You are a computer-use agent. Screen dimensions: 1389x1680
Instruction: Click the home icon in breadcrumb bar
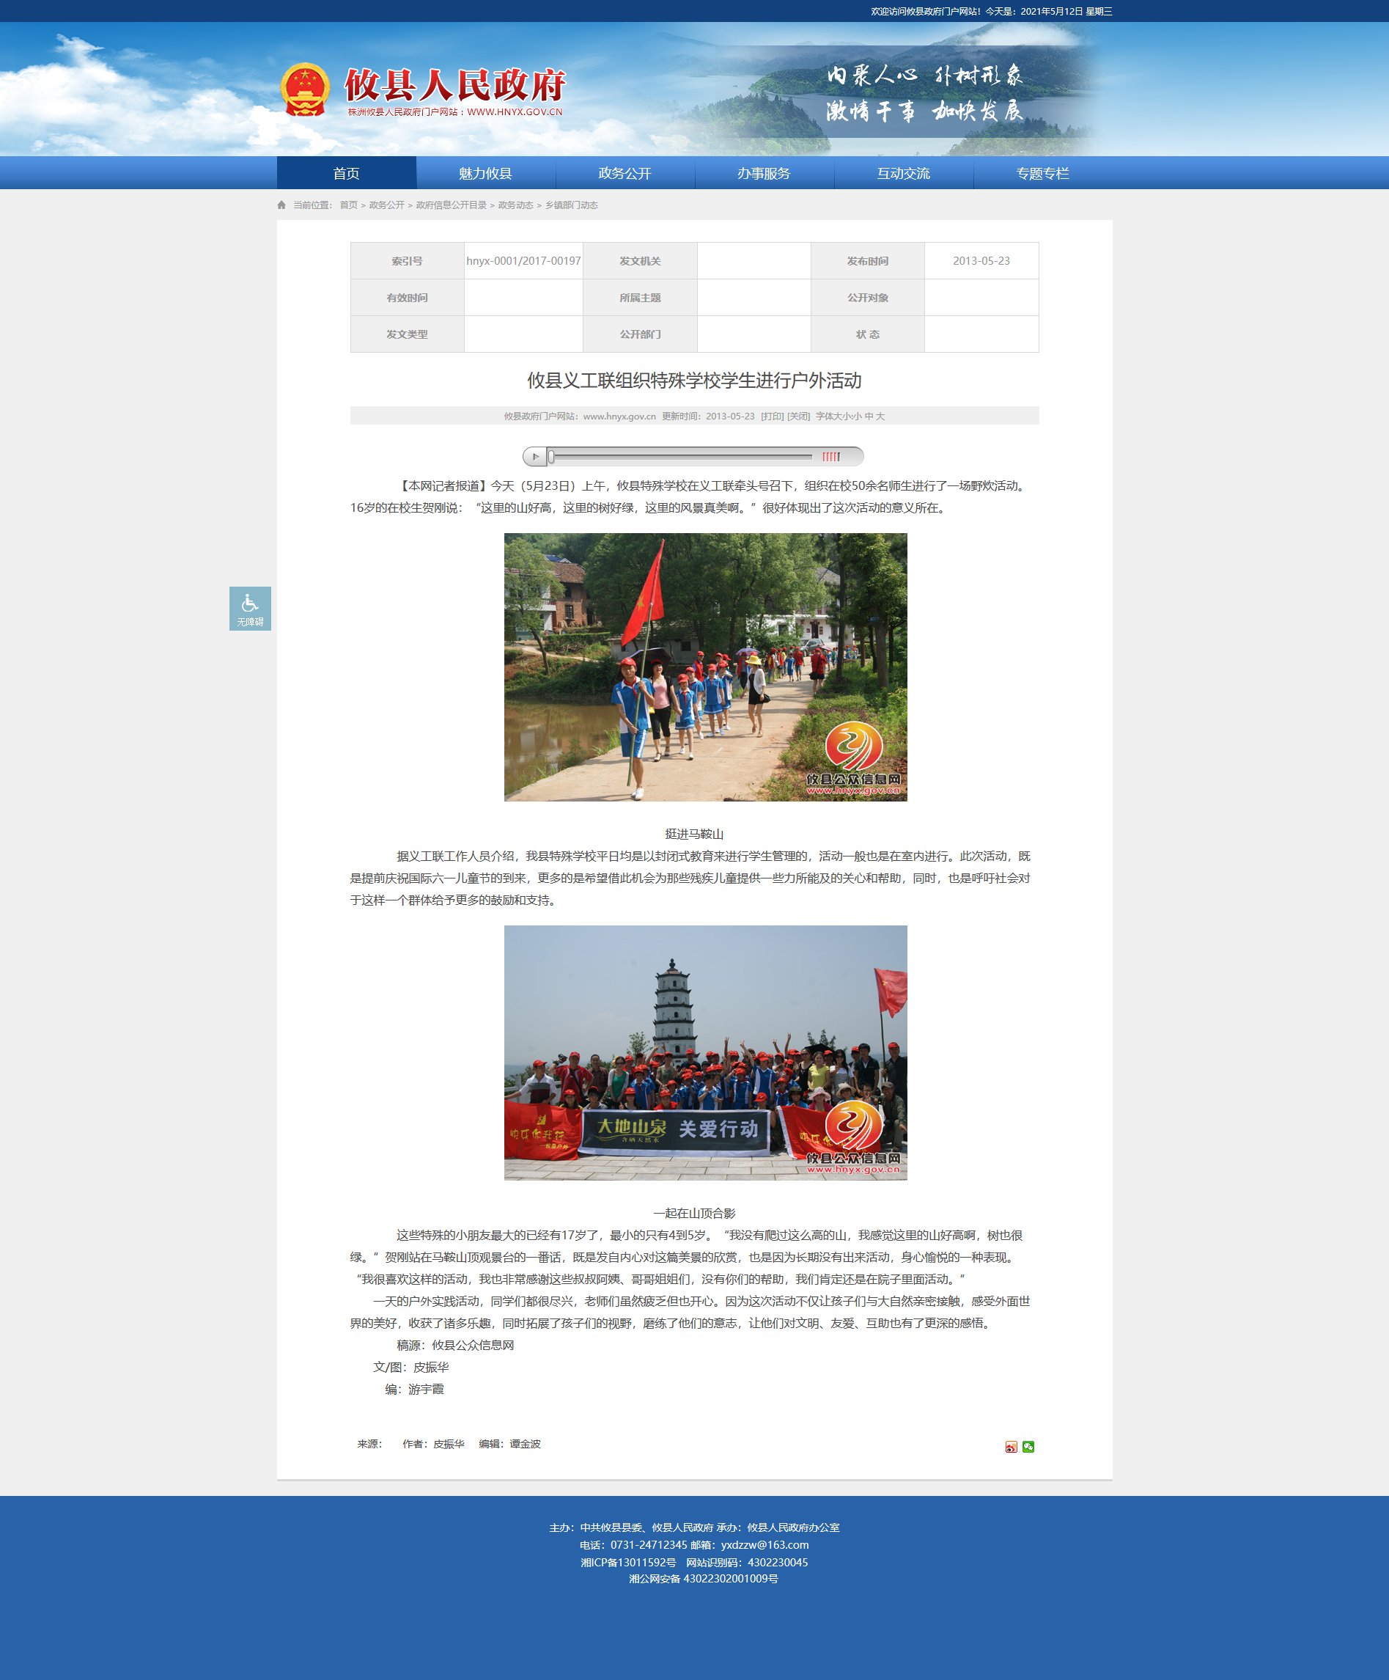281,205
